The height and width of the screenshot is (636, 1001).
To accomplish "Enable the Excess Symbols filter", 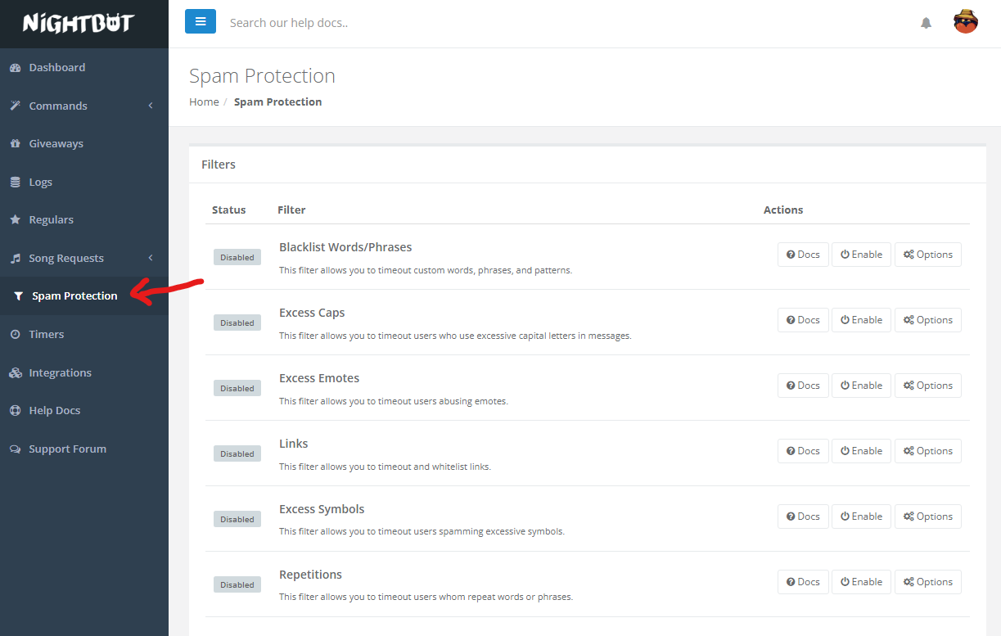I will coord(861,516).
